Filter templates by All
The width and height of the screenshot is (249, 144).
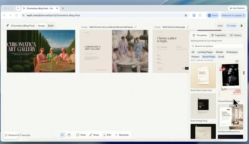[x=193, y=52]
